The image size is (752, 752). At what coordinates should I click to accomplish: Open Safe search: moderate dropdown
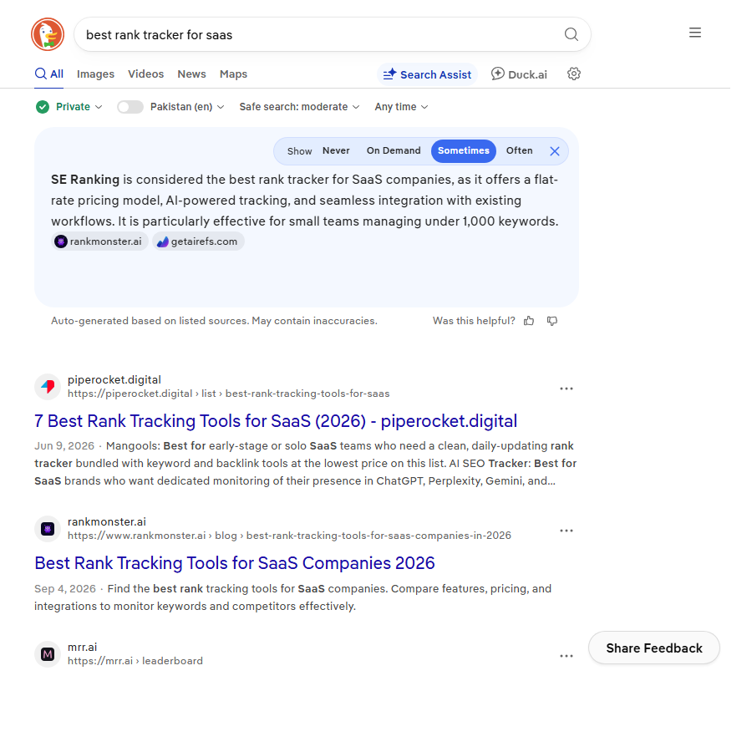(299, 107)
